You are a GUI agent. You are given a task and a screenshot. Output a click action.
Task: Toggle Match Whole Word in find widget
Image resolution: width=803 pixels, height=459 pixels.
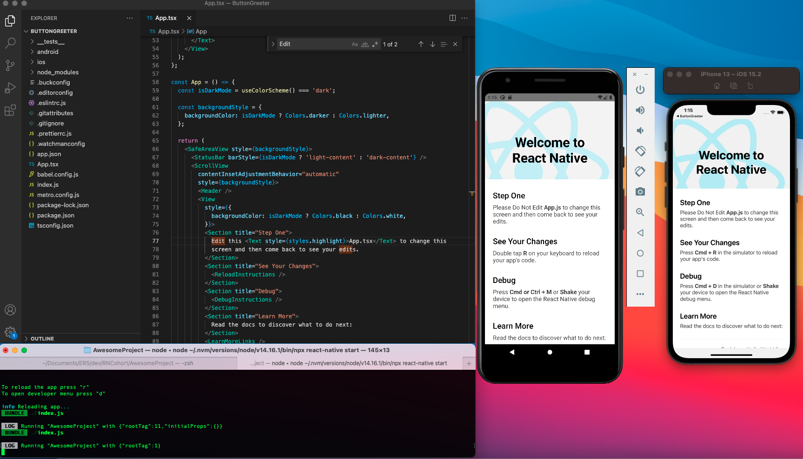pyautogui.click(x=365, y=44)
